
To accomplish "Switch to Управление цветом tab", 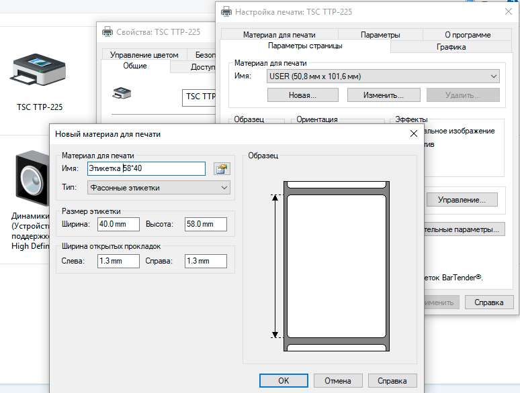I will (144, 55).
